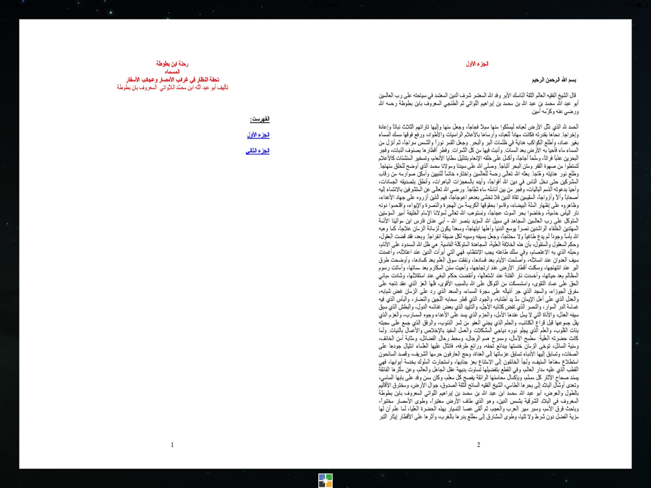
Task: Click page number 1 at the page bottom
Action: coord(173,445)
